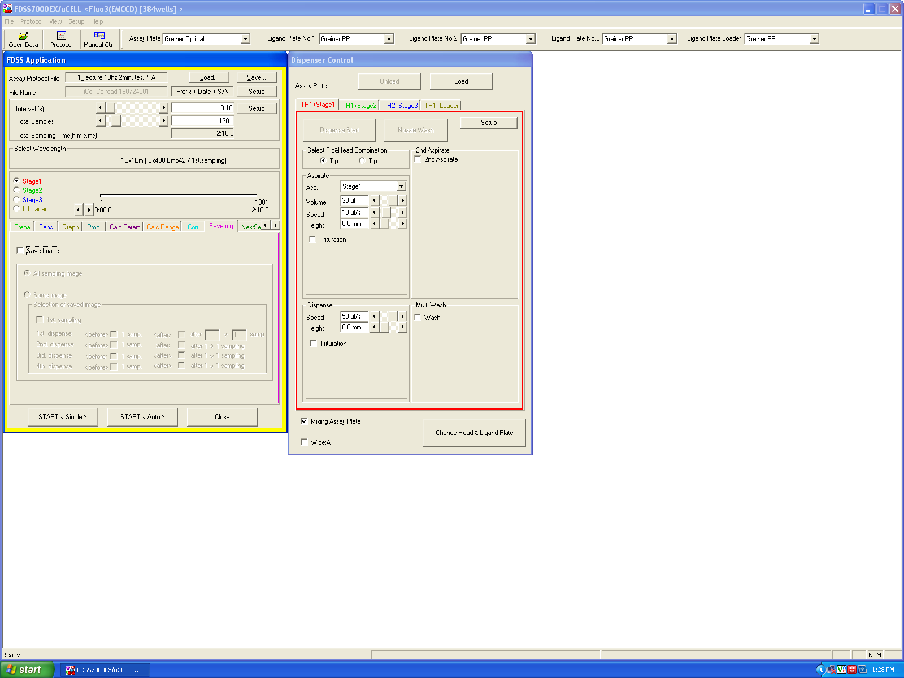The height and width of the screenshot is (678, 904).
Task: Switch to the TH1+Stage2 tab
Action: click(x=359, y=106)
